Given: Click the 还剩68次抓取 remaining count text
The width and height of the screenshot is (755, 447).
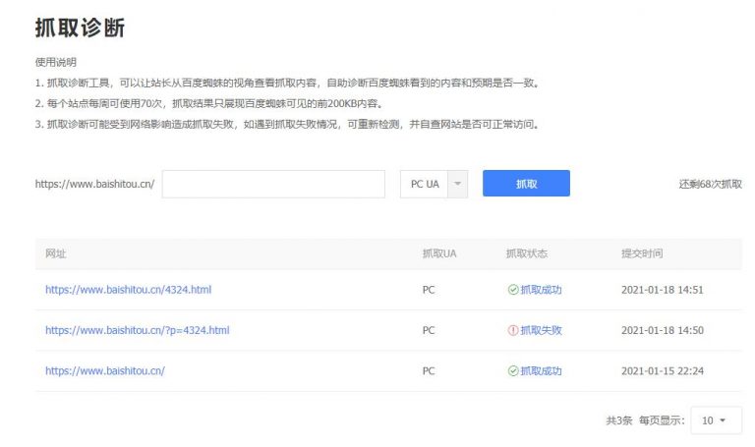Looking at the screenshot, I should pos(710,185).
